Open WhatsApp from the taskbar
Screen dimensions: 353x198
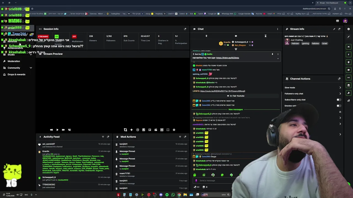pyautogui.click(x=173, y=195)
